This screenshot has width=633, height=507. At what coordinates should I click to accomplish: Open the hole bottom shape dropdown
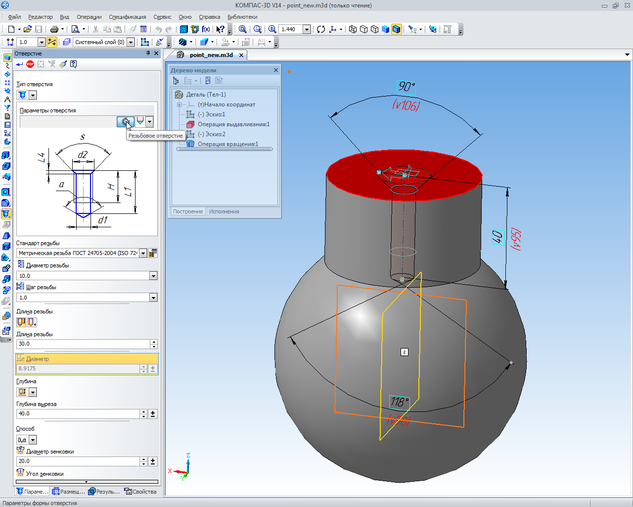pos(149,121)
